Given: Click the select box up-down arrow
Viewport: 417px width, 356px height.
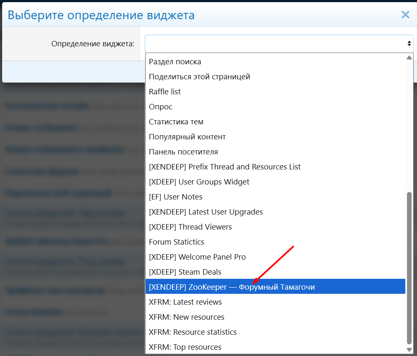Looking at the screenshot, I should pos(409,43).
